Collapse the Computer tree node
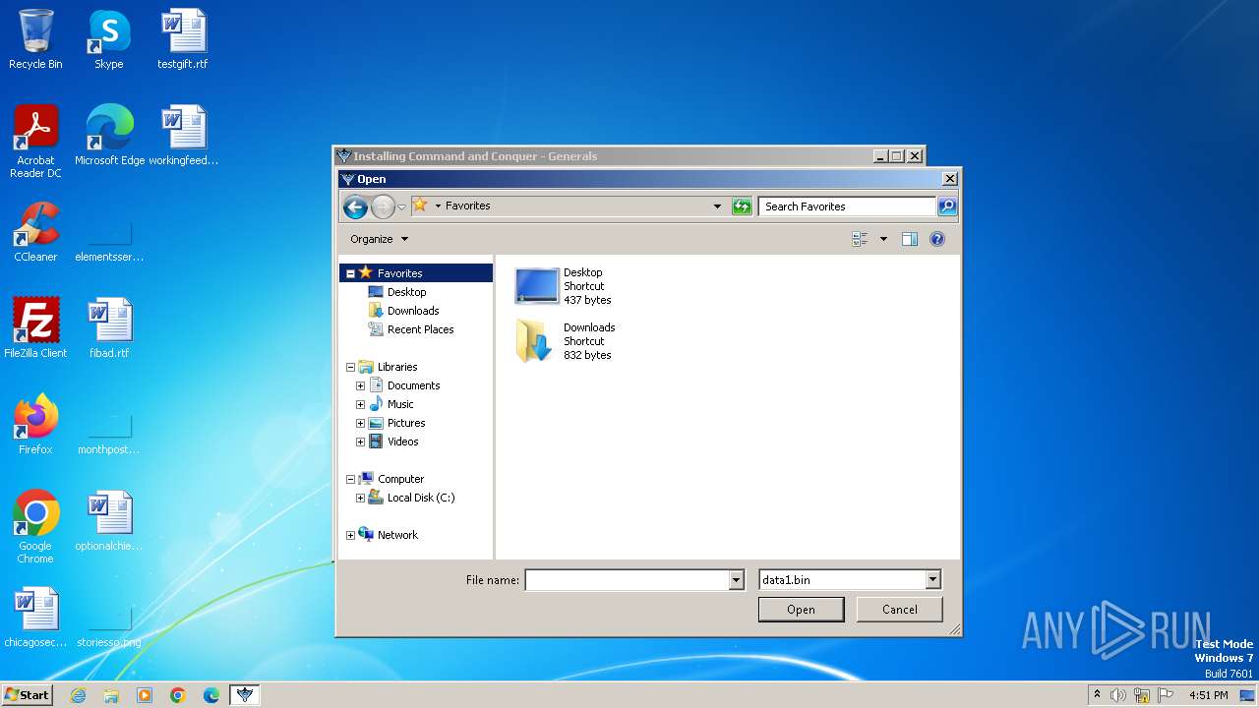The height and width of the screenshot is (708, 1259). click(350, 479)
